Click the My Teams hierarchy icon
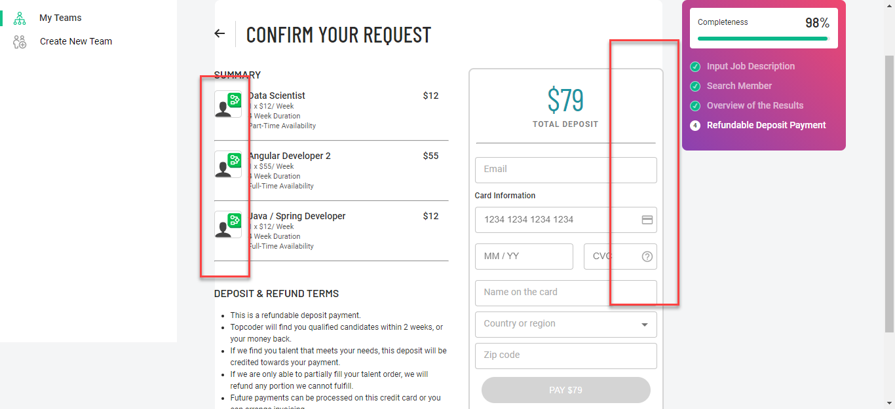The height and width of the screenshot is (409, 895). 20,18
